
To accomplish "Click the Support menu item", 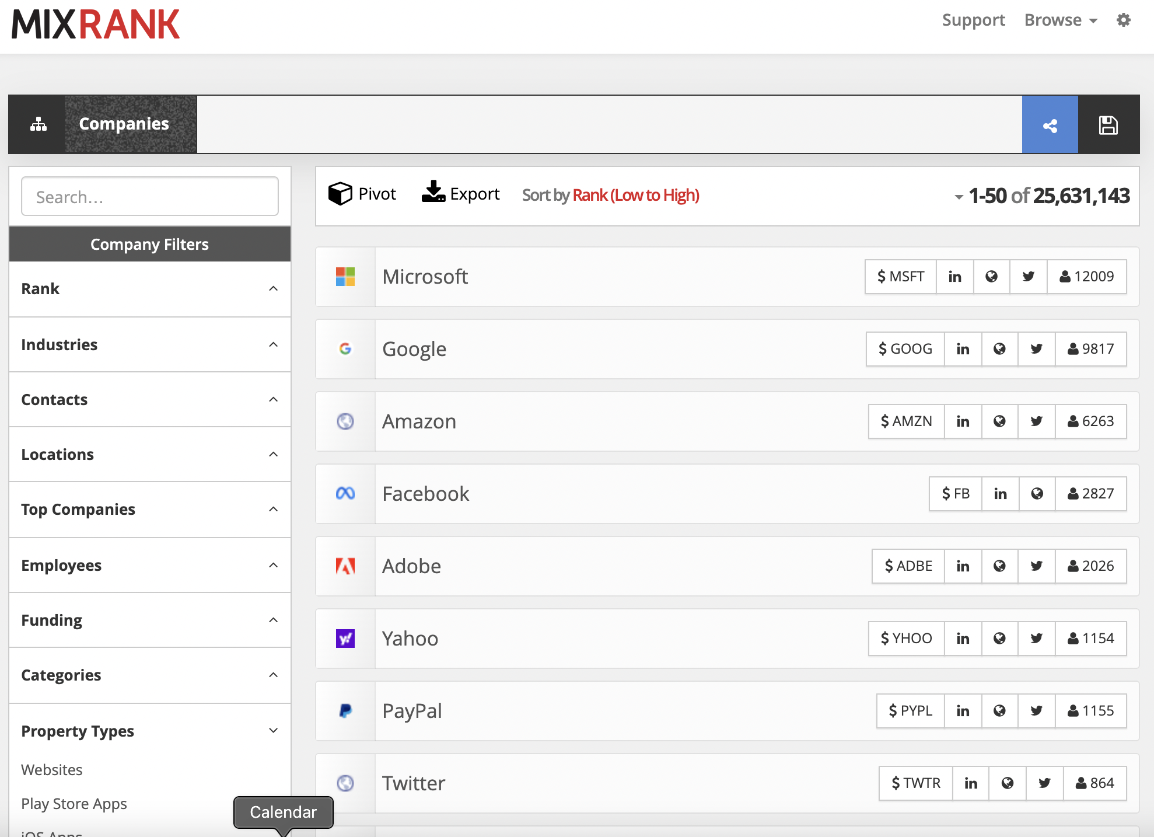I will click(x=973, y=19).
